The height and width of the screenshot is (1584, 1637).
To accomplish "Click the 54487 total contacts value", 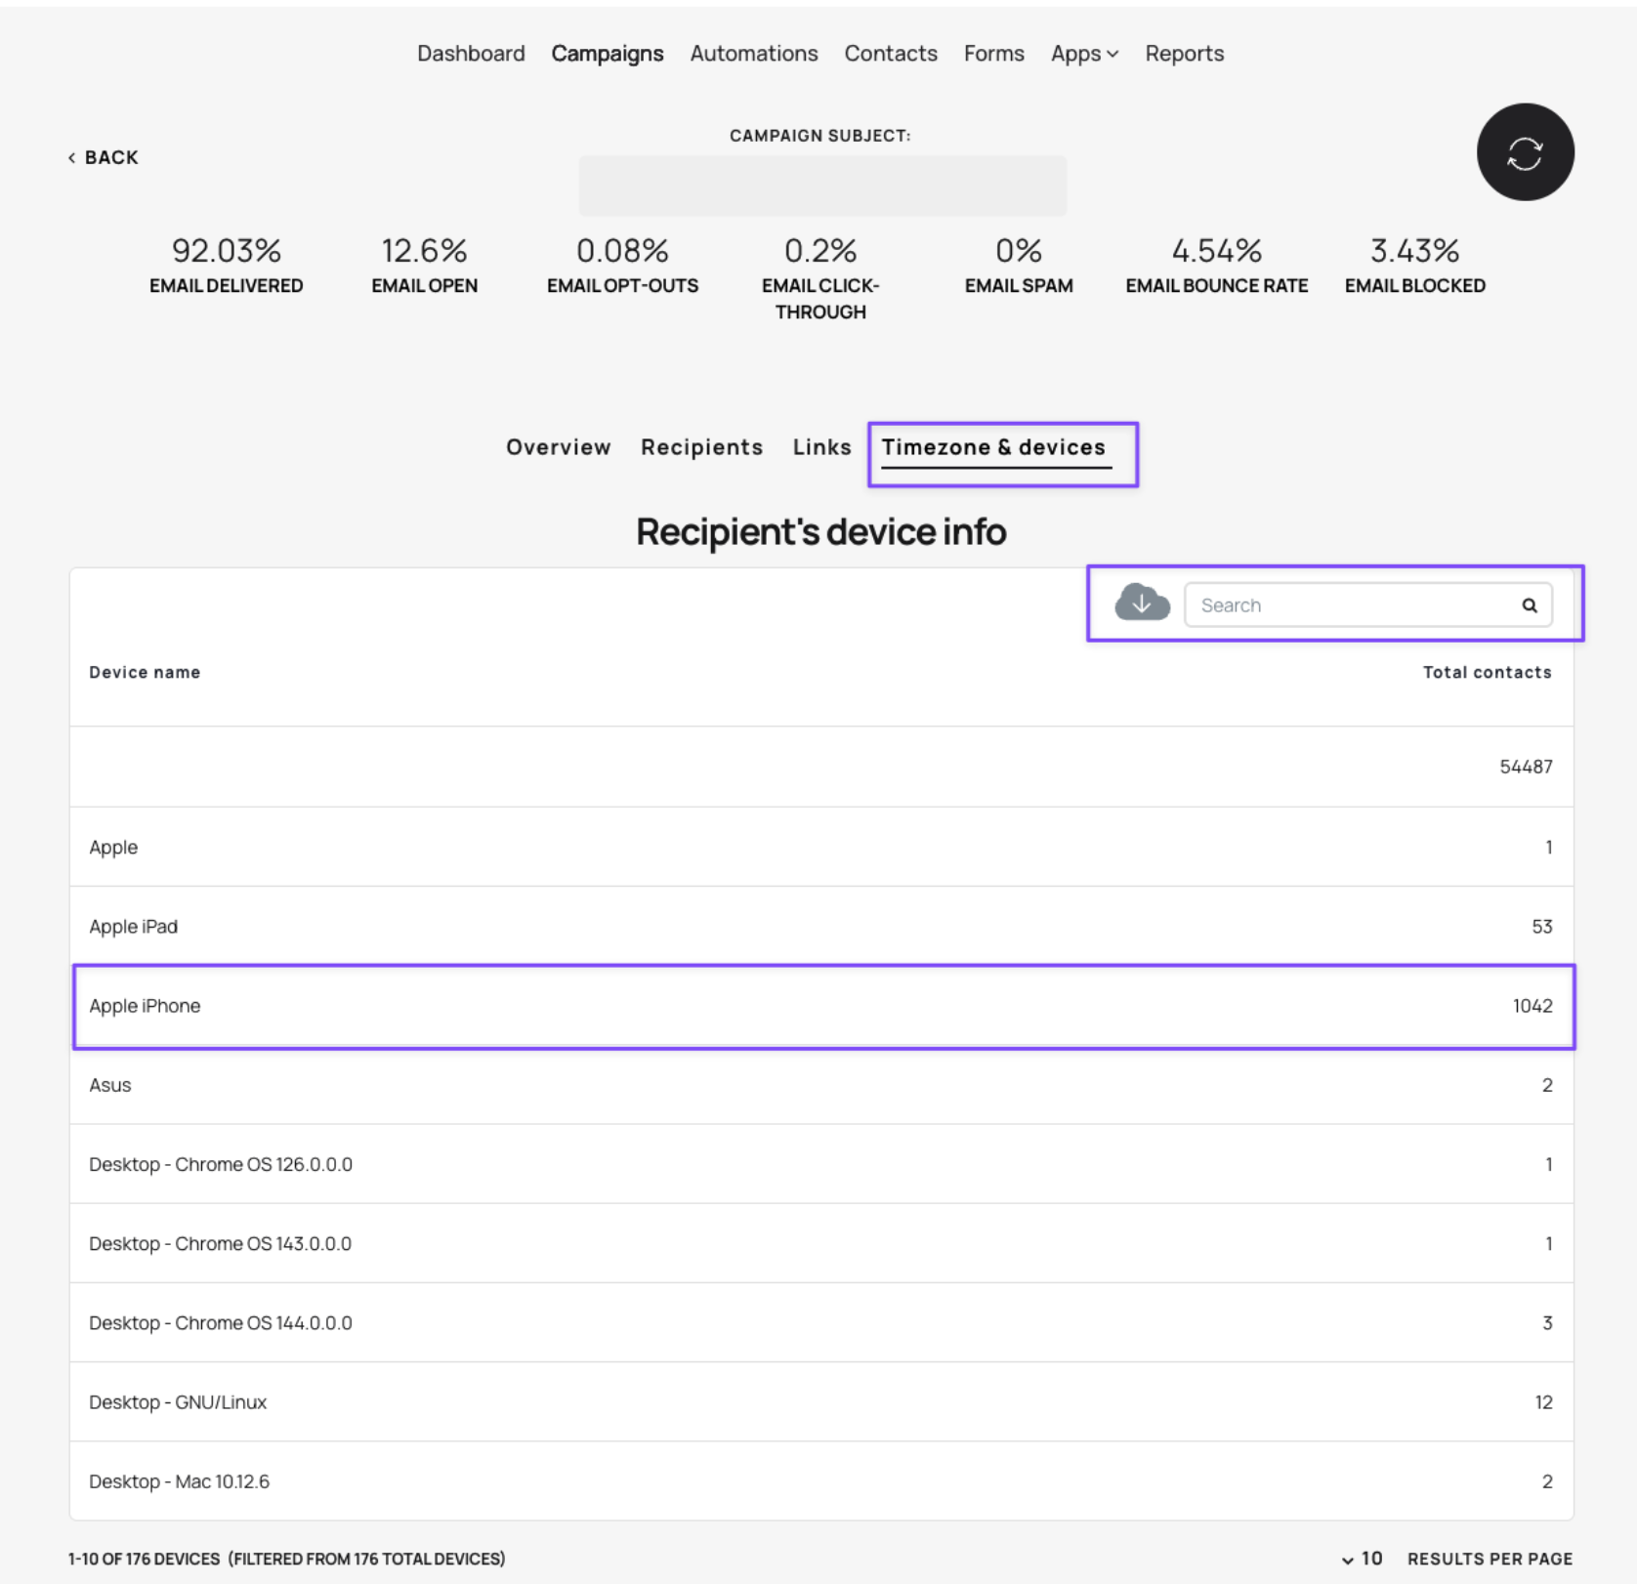I will (x=1526, y=767).
